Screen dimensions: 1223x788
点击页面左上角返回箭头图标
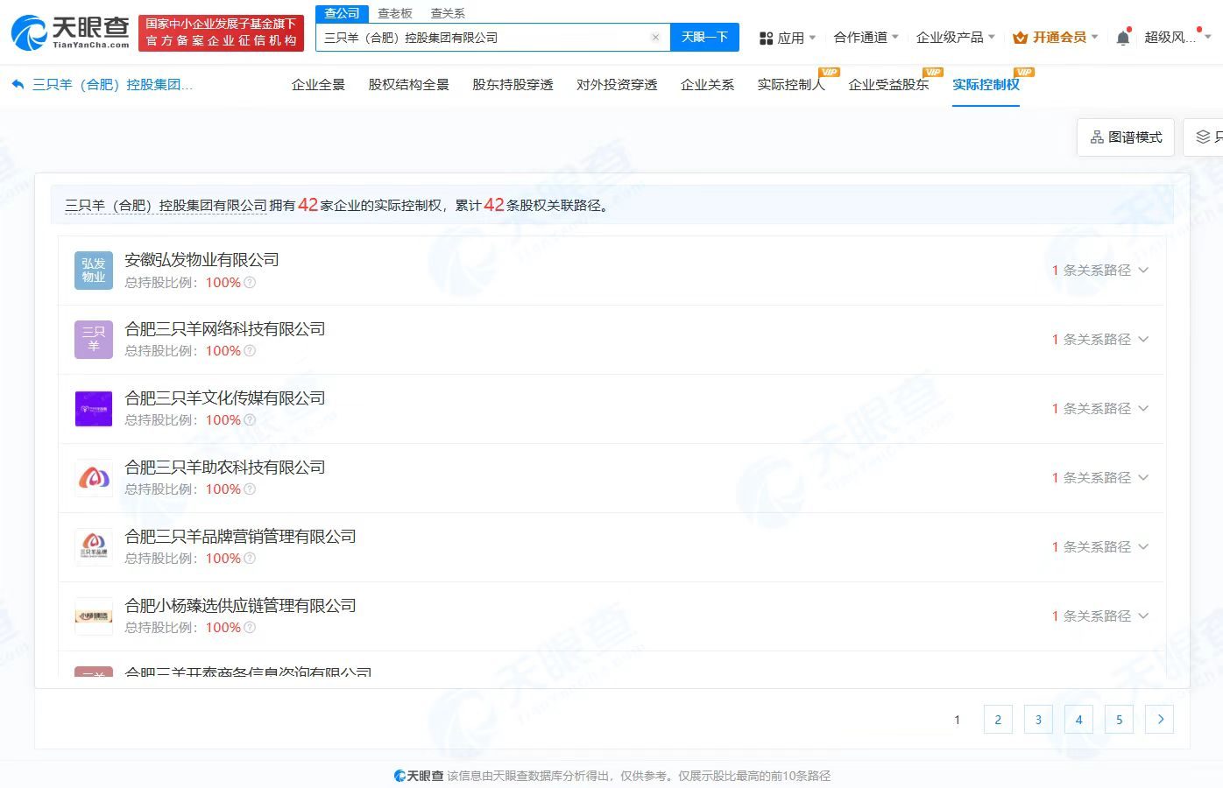[18, 82]
